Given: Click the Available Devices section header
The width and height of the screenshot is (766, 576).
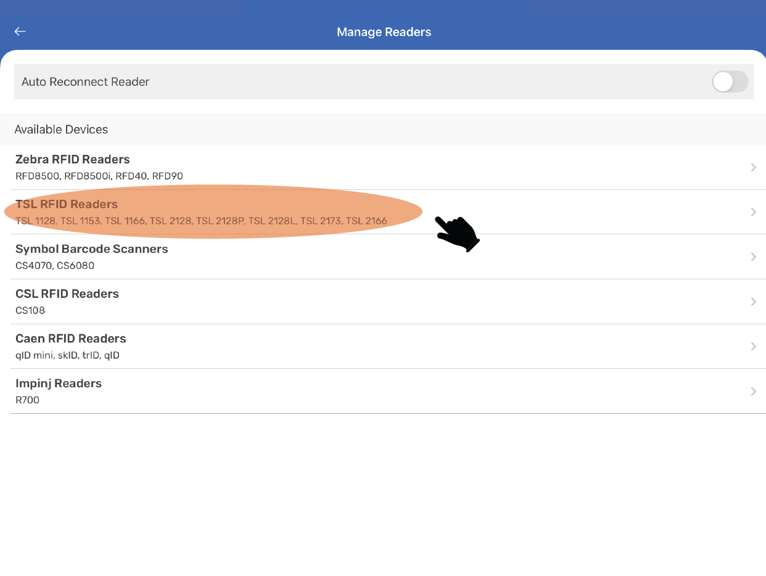Looking at the screenshot, I should click(61, 130).
